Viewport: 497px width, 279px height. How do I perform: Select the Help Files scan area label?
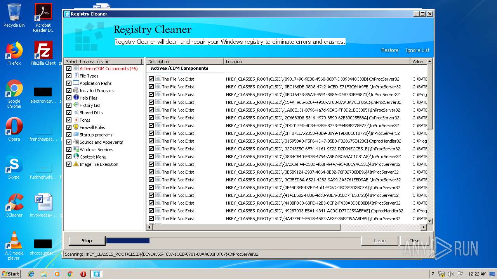coord(89,98)
